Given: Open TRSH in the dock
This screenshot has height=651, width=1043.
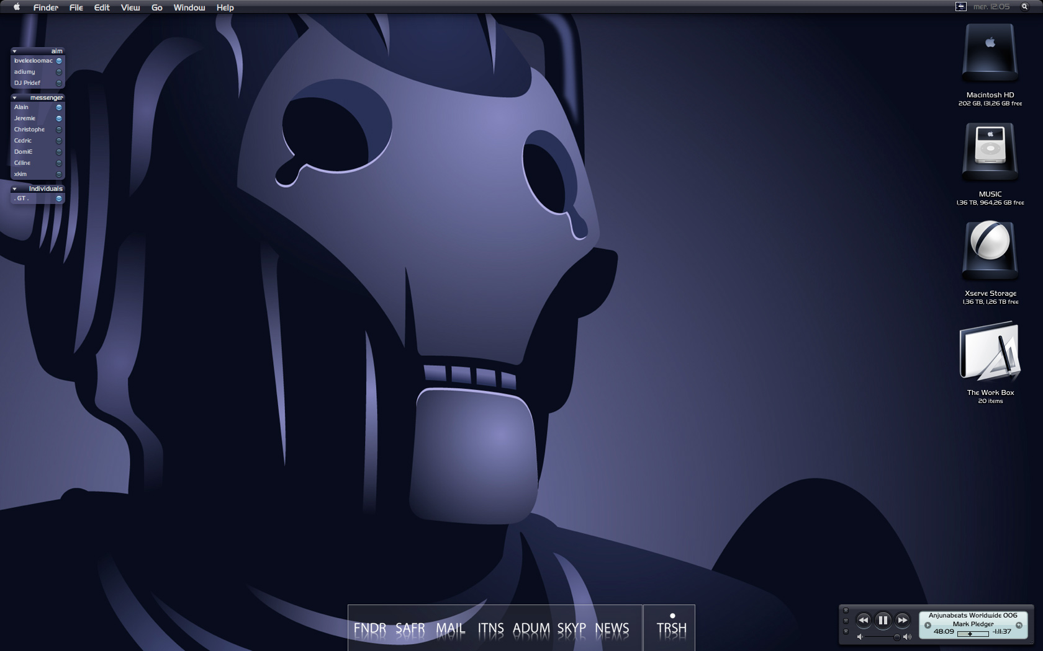Looking at the screenshot, I should click(x=671, y=629).
